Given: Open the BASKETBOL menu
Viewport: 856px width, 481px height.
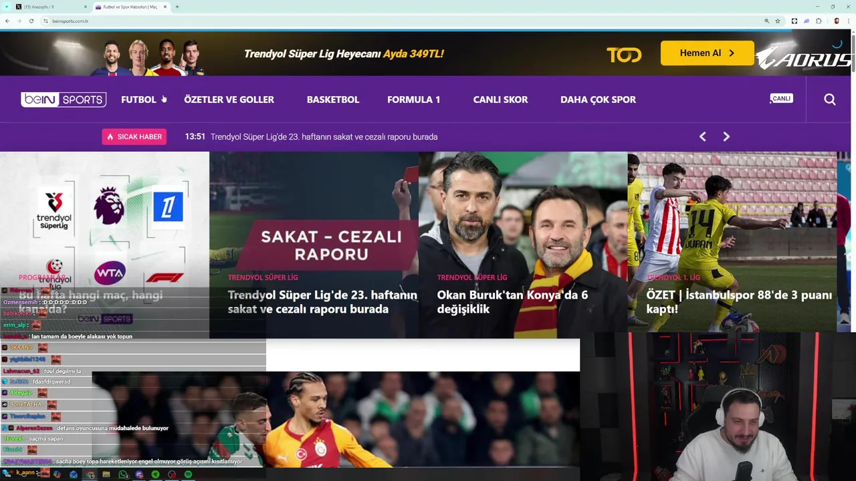Looking at the screenshot, I should 333,100.
